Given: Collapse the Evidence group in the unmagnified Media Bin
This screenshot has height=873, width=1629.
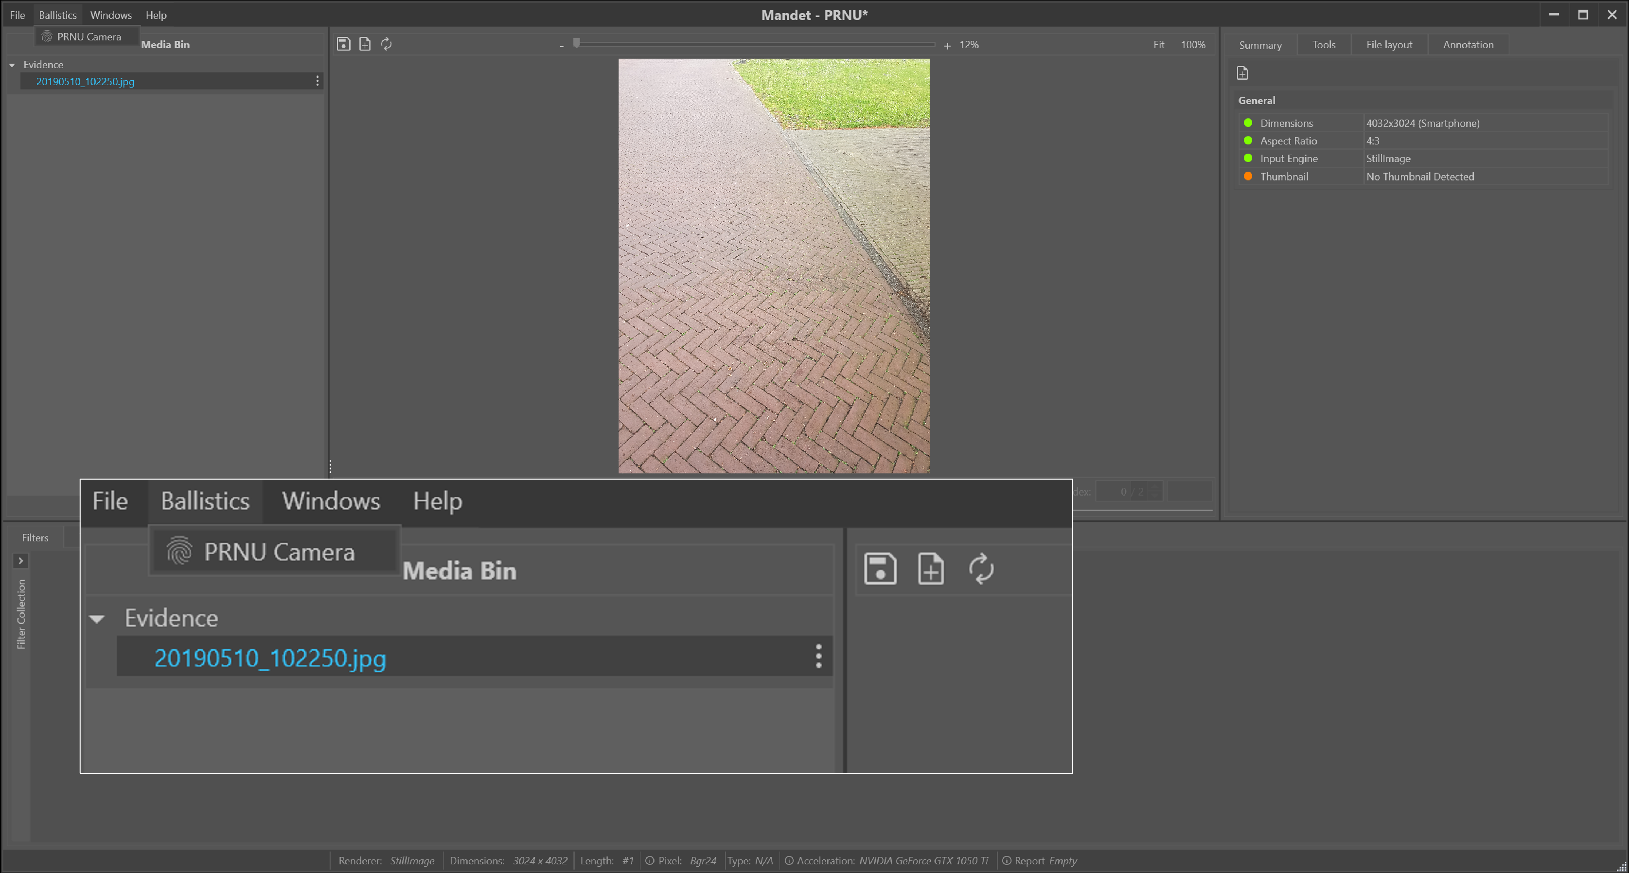Looking at the screenshot, I should (x=12, y=64).
